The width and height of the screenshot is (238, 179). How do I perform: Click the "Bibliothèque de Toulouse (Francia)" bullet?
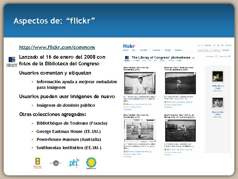pos(72,123)
